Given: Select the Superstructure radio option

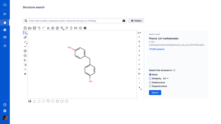Looking at the screenshot, I should coord(150,86).
